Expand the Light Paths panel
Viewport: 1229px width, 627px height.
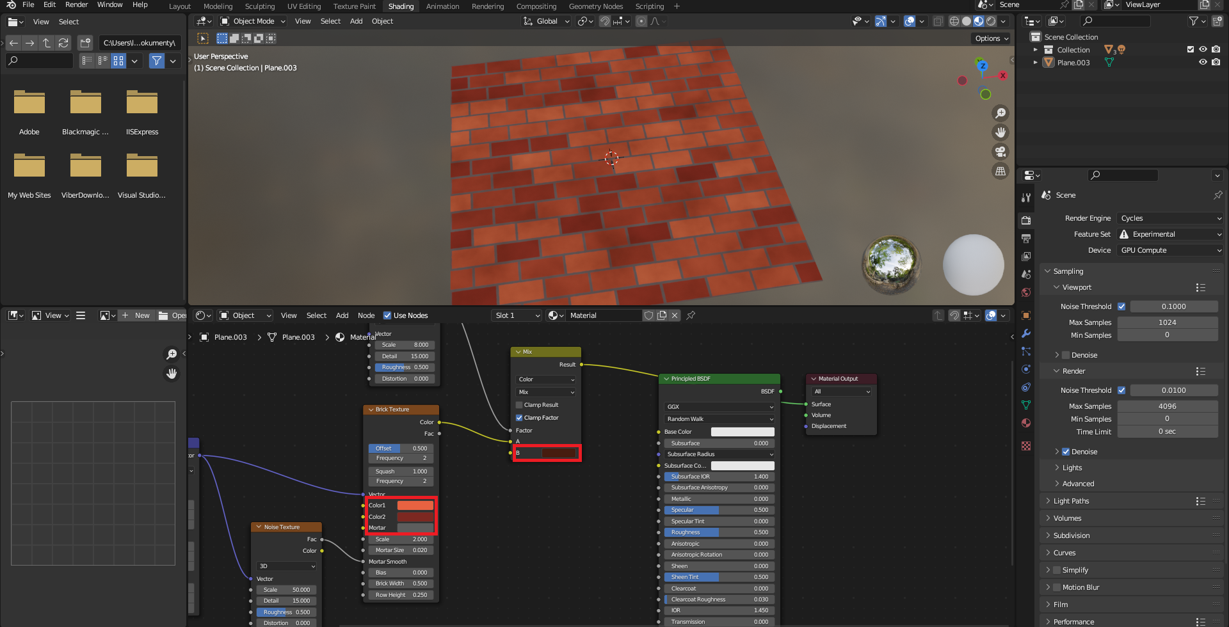point(1071,501)
